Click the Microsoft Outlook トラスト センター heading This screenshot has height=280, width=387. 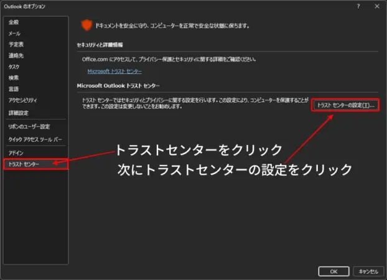click(118, 86)
